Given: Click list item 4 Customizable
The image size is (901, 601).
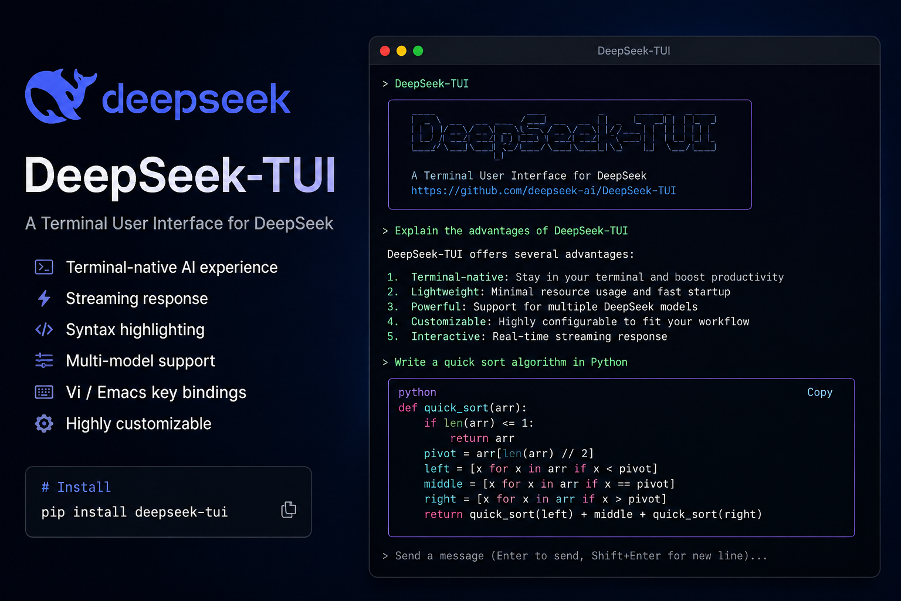Looking at the screenshot, I should [x=568, y=322].
